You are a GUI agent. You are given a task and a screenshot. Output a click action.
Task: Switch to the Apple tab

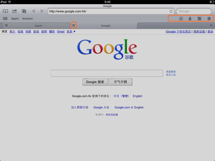tap(38, 26)
